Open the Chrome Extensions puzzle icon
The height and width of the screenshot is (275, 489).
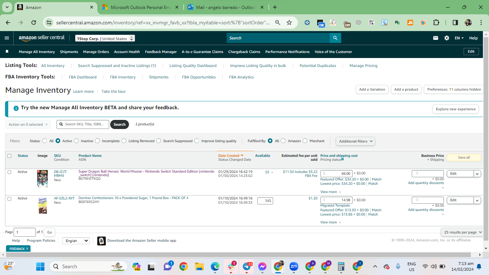pyautogui.click(x=436, y=23)
